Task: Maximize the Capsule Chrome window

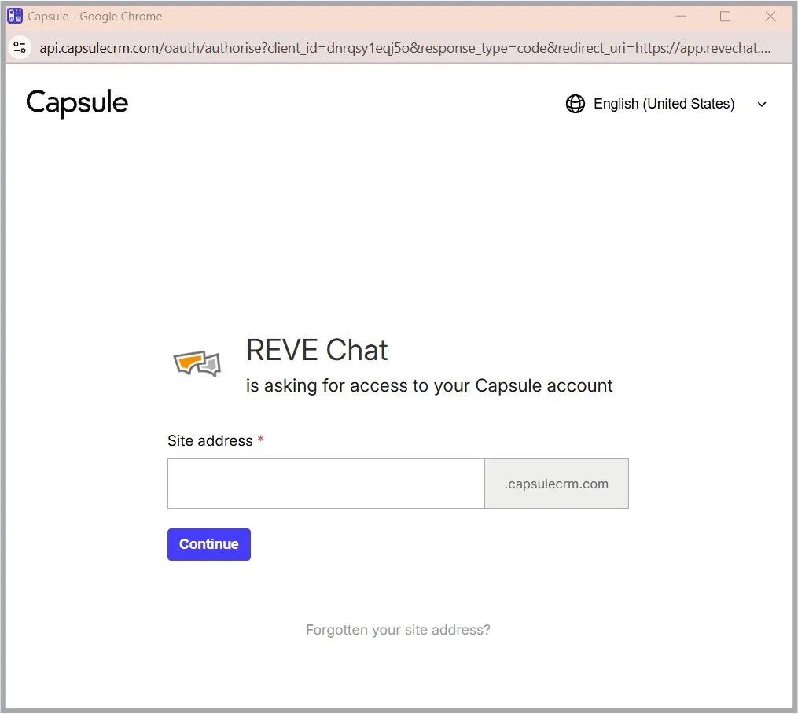Action: (725, 16)
